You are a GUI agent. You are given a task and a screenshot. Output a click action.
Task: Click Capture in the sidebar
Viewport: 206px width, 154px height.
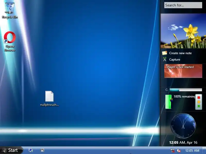point(175,60)
